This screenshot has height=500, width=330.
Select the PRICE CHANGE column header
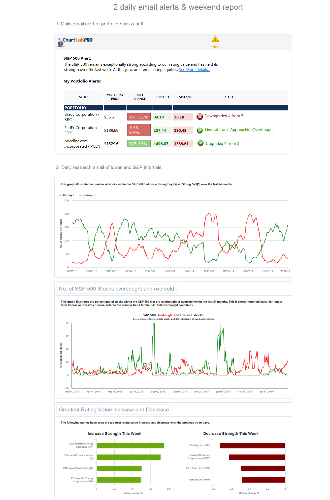pos(140,97)
